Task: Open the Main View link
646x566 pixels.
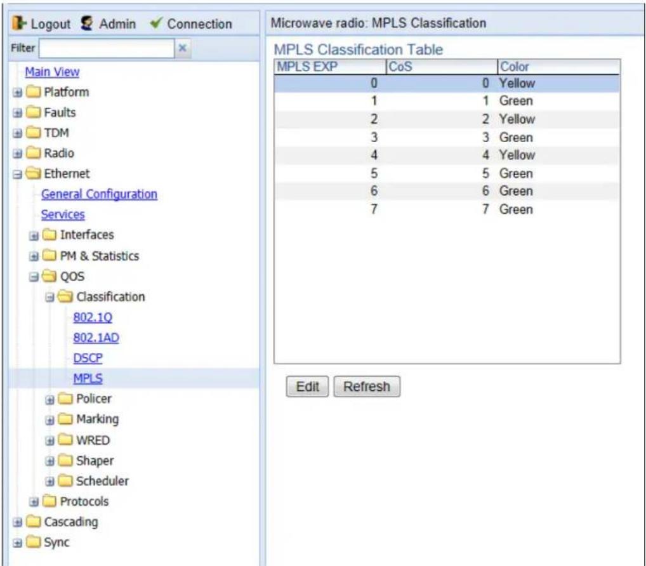Action: pos(52,72)
